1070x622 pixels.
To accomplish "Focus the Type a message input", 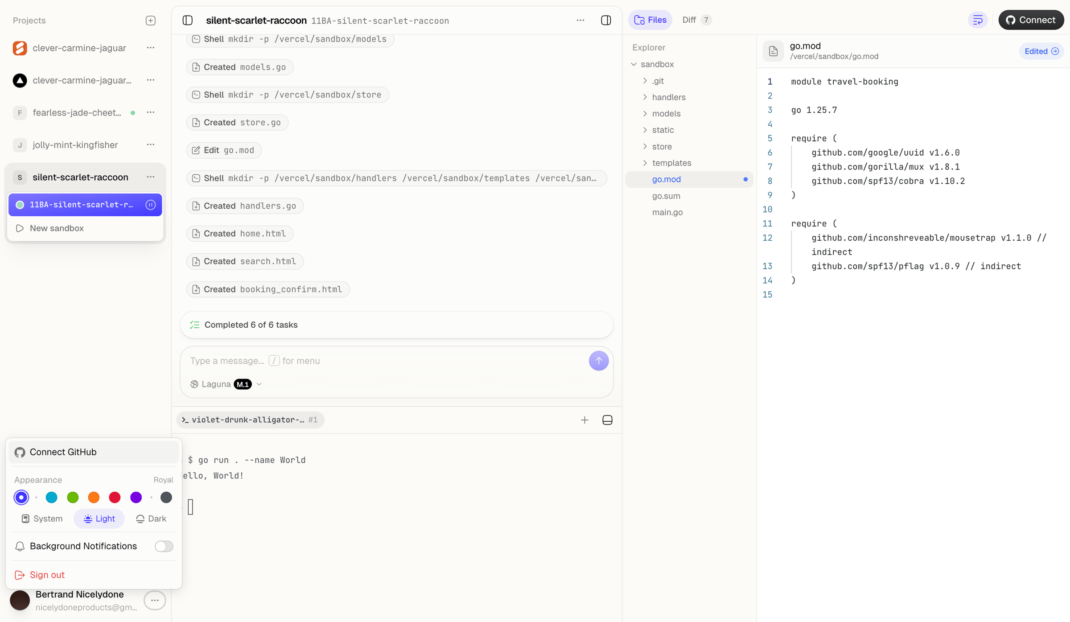I will pos(383,361).
